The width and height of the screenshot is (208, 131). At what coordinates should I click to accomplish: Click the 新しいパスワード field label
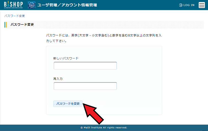coord(66,58)
